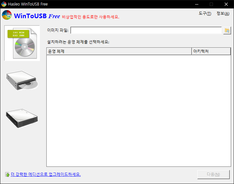Viewport: 234px width, 184px height.
Task: Click the 운영 체제 column header
Action: [x=119, y=51]
